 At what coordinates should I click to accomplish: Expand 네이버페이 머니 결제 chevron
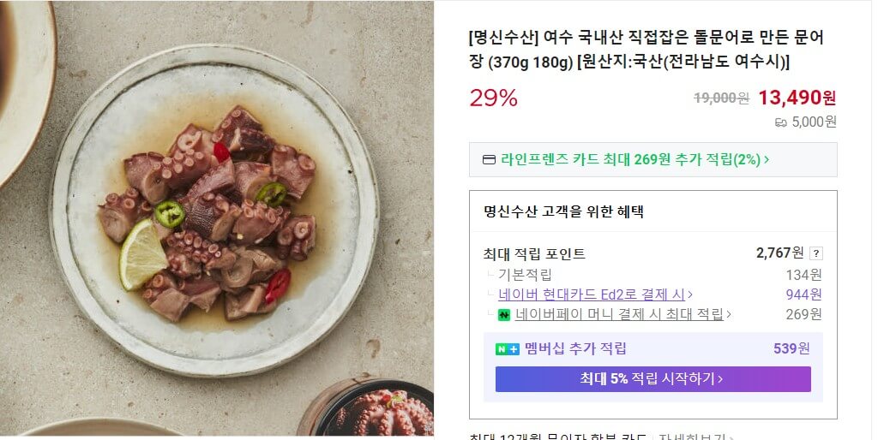pyautogui.click(x=729, y=315)
